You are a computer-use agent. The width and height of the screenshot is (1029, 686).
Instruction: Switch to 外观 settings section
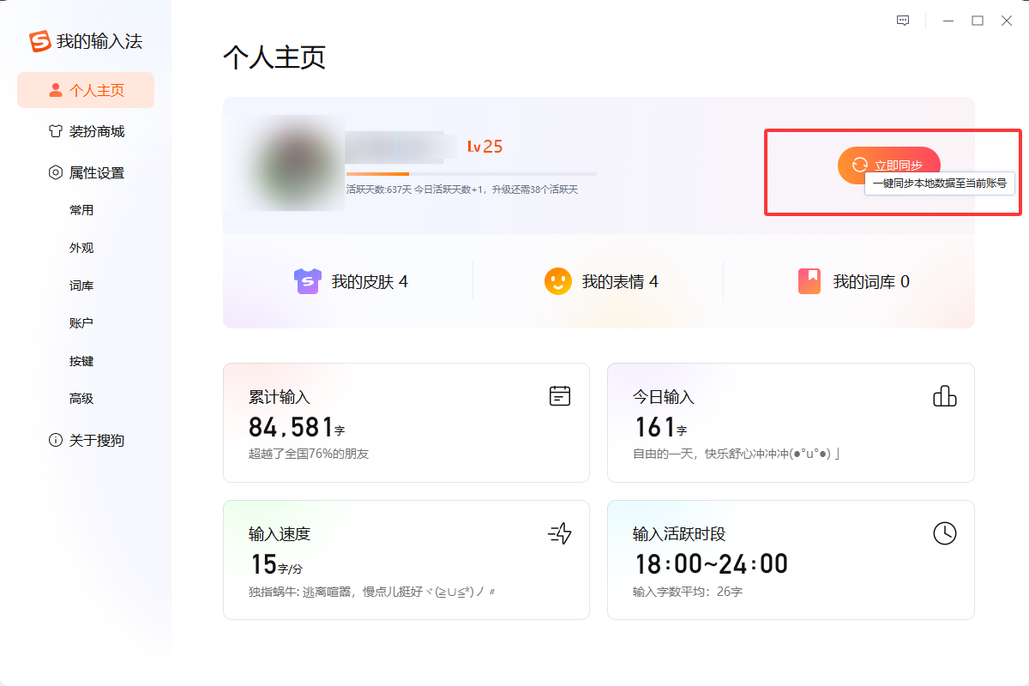pos(81,248)
